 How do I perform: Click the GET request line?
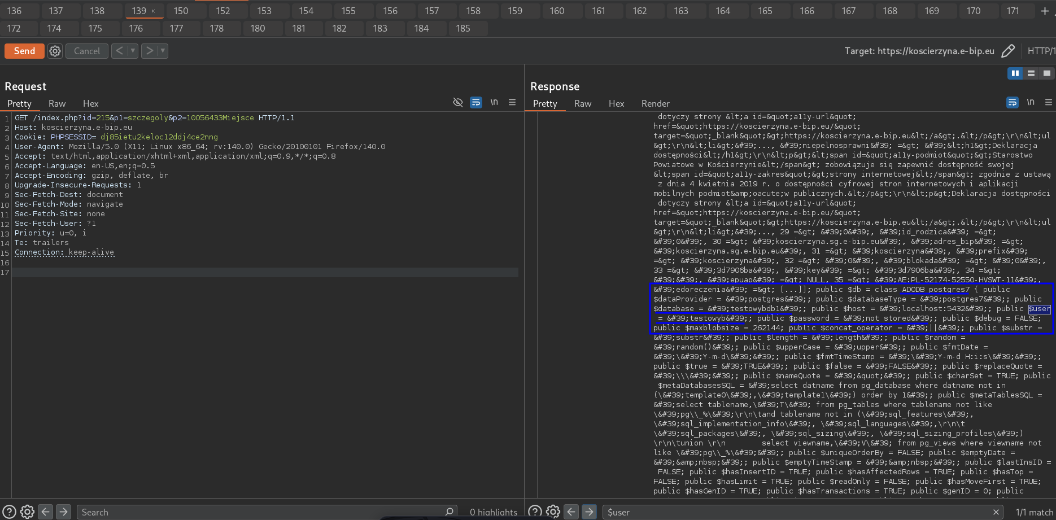(155, 118)
